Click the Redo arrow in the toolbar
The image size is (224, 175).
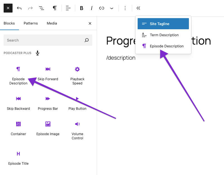coord(30,8)
